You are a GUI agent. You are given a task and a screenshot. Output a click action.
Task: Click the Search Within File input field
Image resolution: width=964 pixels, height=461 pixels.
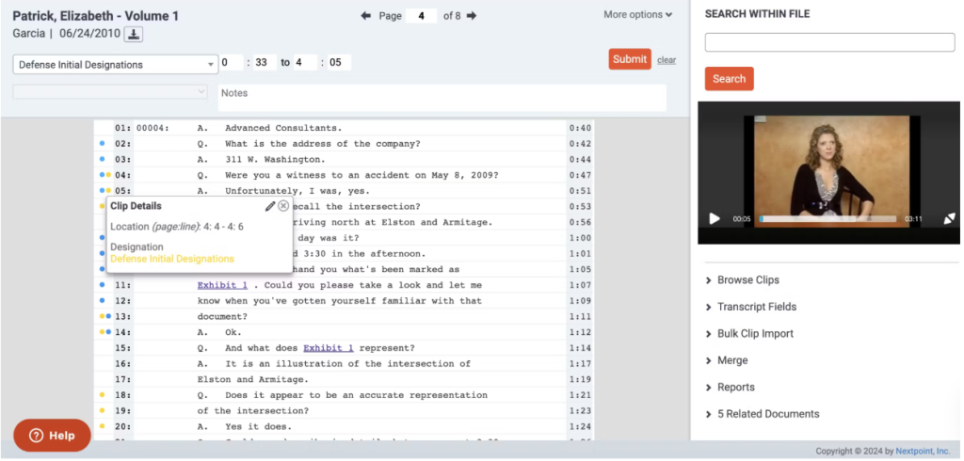point(829,42)
